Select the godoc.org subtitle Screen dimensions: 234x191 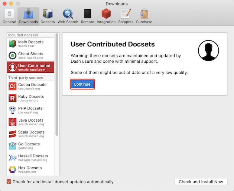tap(26, 148)
